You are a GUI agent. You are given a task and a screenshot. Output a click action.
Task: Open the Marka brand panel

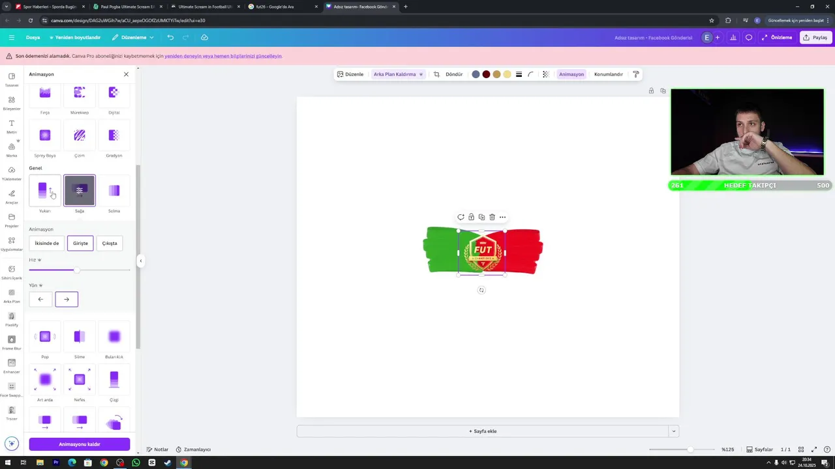(x=12, y=150)
